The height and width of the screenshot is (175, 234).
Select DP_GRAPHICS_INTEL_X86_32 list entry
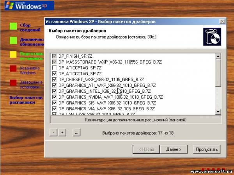tap(105, 91)
